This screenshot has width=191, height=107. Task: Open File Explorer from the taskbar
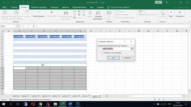pyautogui.click(x=55, y=104)
